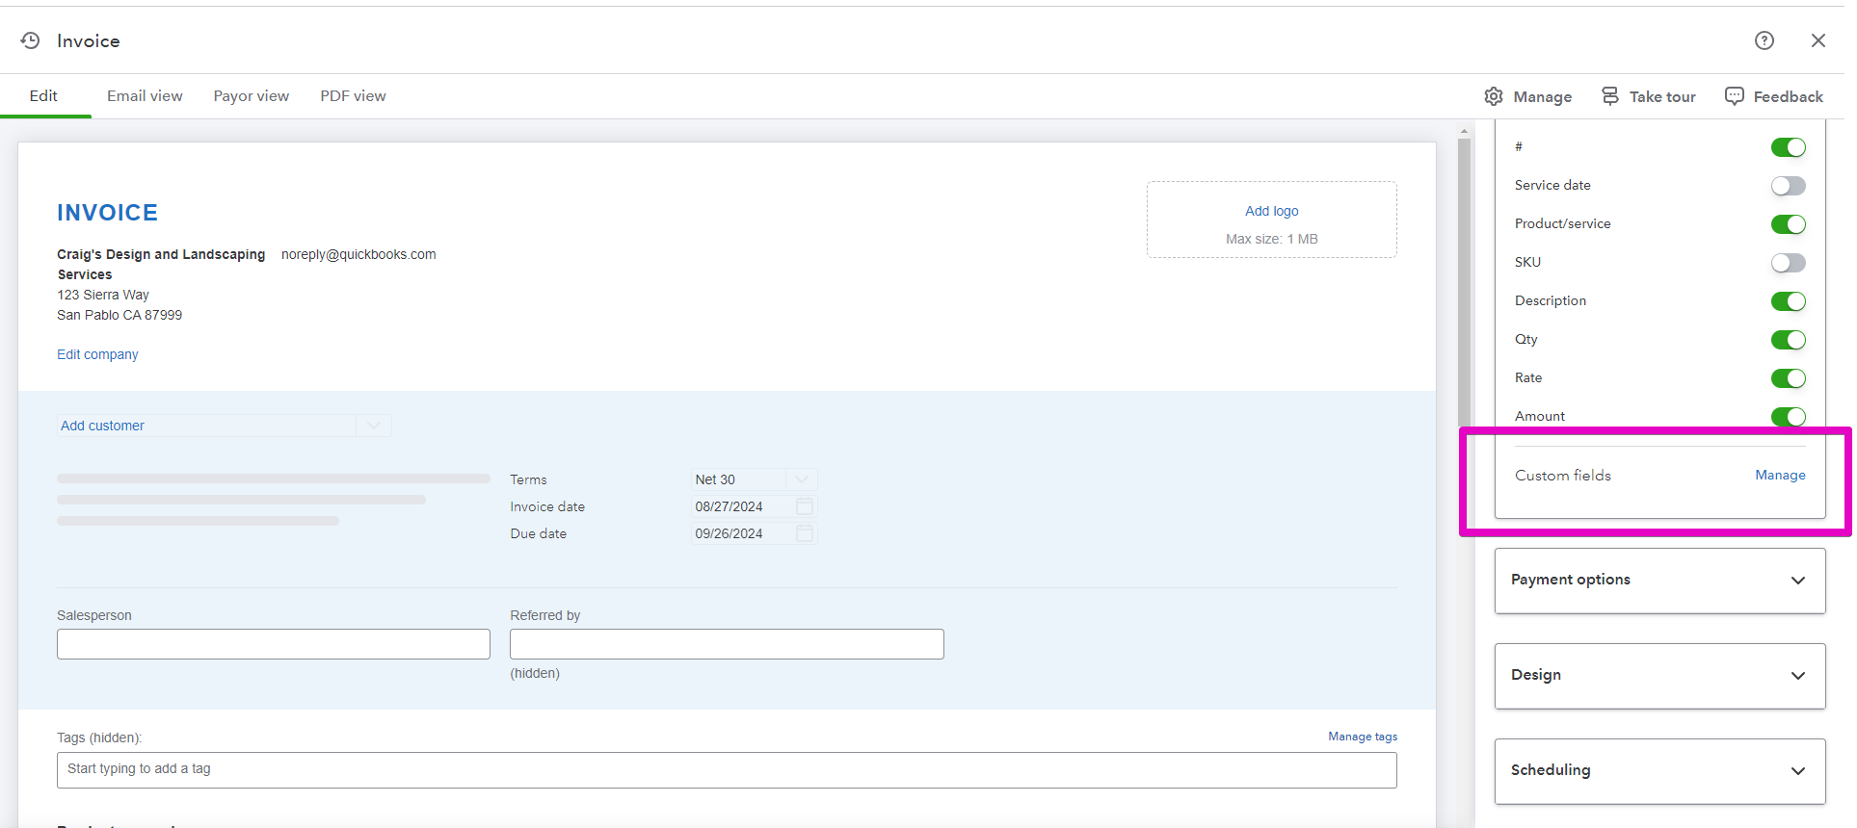Image resolution: width=1857 pixels, height=828 pixels.
Task: Open the help question mark icon
Action: point(1764,40)
